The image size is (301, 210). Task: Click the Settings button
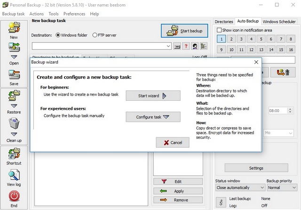click(x=256, y=168)
